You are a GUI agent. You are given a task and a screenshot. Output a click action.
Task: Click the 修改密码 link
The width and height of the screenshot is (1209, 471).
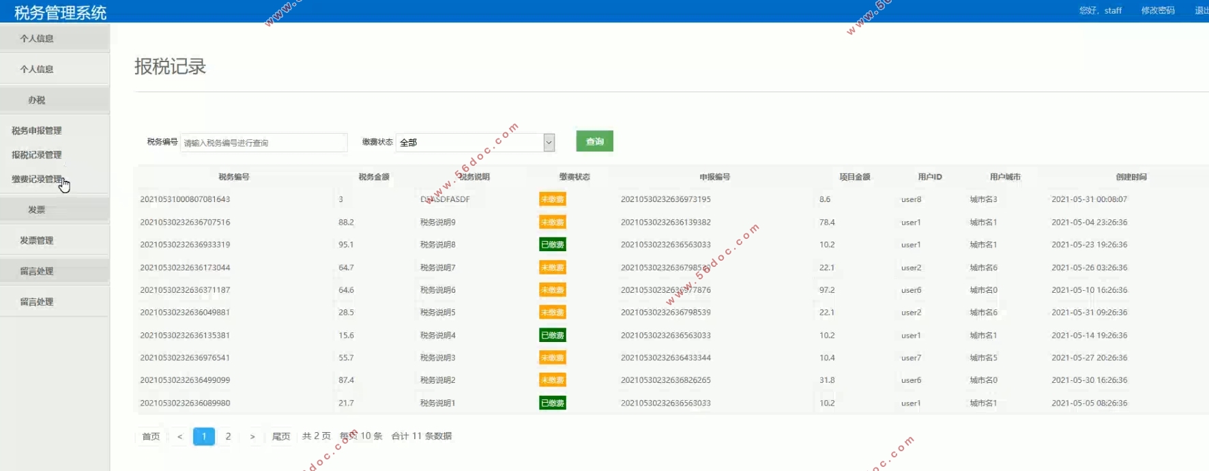point(1158,10)
